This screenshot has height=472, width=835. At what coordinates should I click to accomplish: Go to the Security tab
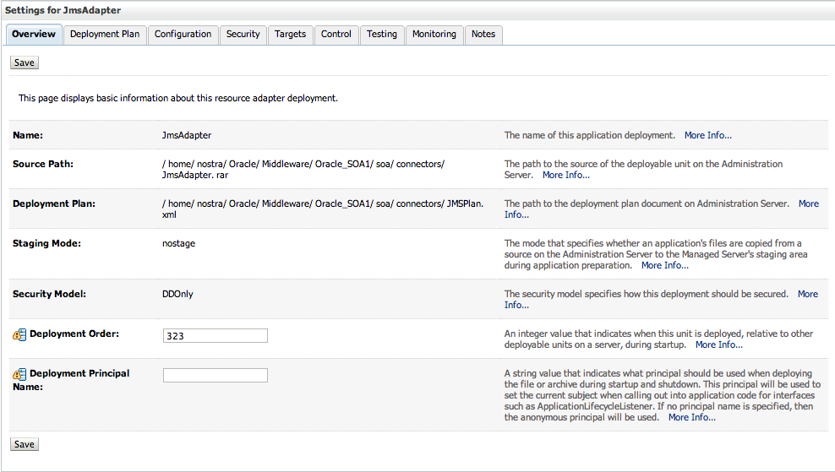tap(243, 35)
